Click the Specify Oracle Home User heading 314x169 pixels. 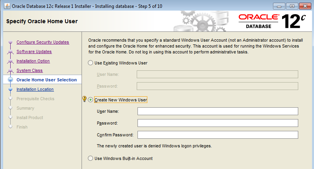(42, 21)
